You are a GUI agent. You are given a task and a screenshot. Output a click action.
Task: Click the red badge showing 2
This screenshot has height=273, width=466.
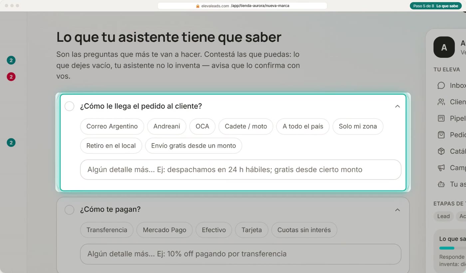11,77
